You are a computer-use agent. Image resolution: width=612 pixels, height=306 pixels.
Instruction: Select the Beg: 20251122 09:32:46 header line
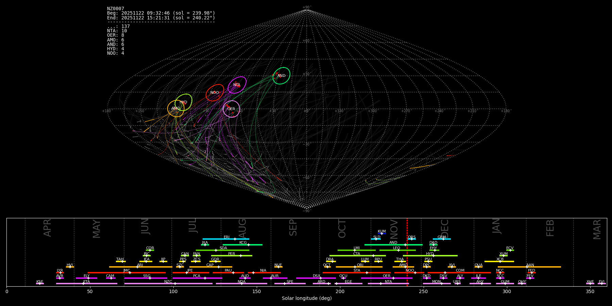pyautogui.click(x=161, y=13)
